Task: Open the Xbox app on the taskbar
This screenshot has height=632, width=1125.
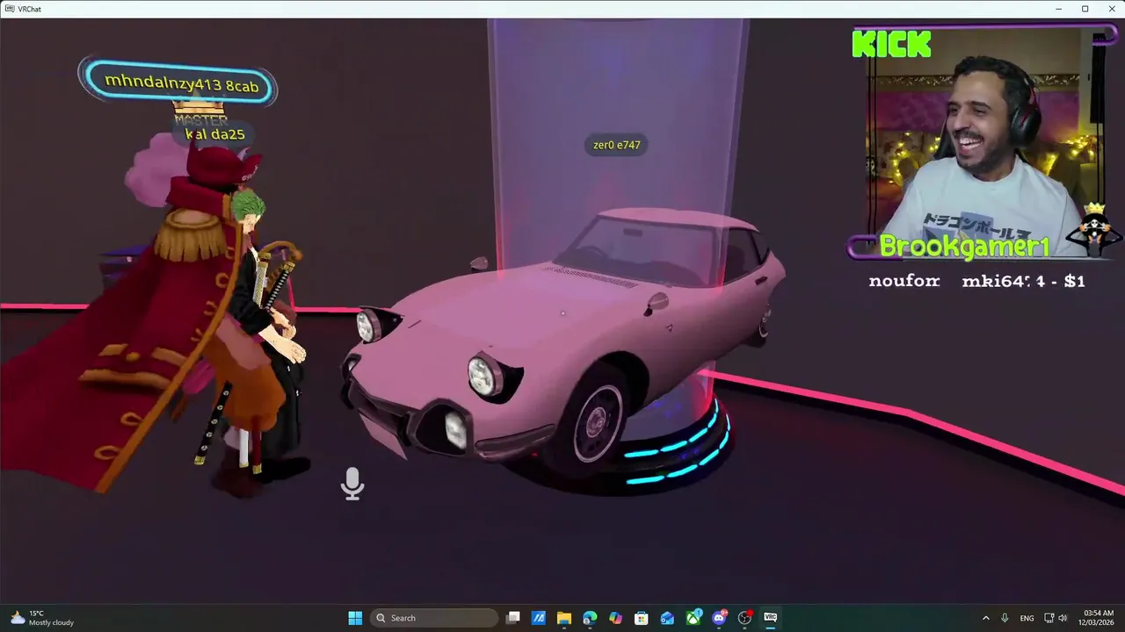Action: 693,618
